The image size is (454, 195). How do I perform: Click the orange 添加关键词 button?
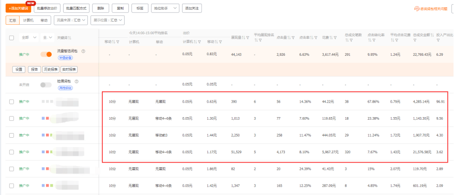pos(18,8)
